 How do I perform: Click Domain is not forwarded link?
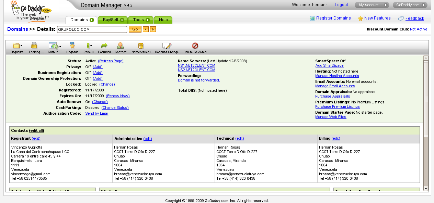pyautogui.click(x=199, y=80)
